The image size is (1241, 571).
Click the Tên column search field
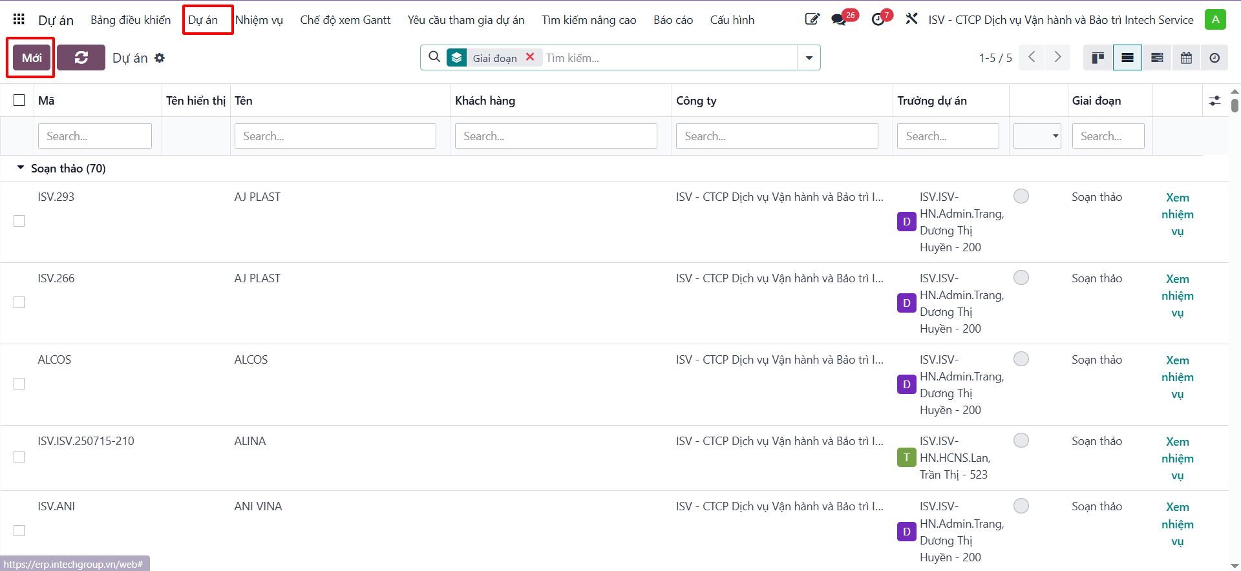(335, 136)
